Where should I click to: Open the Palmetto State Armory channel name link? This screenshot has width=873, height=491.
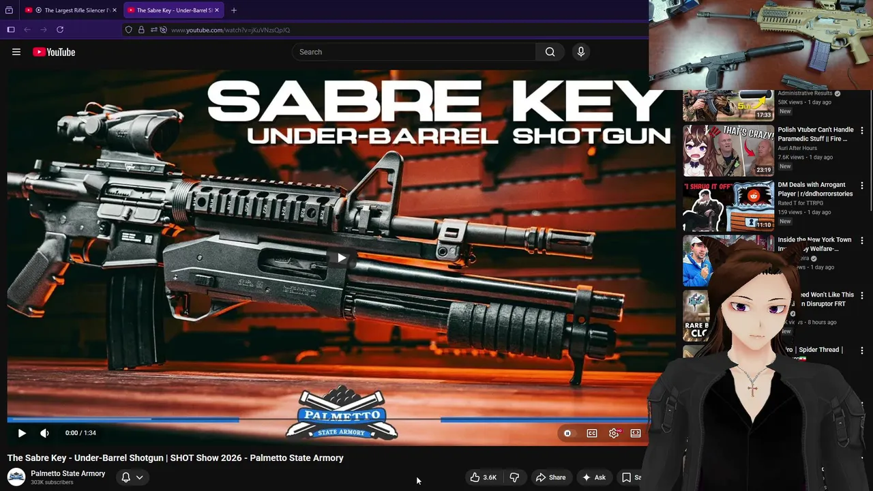coord(68,473)
